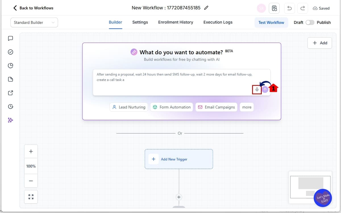Image resolution: width=341 pixels, height=213 pixels.
Task: Toggle the workflow from Draft to Publish
Action: coord(310,22)
